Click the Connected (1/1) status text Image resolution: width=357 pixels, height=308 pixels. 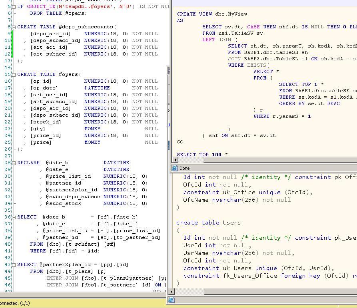[14, 303]
